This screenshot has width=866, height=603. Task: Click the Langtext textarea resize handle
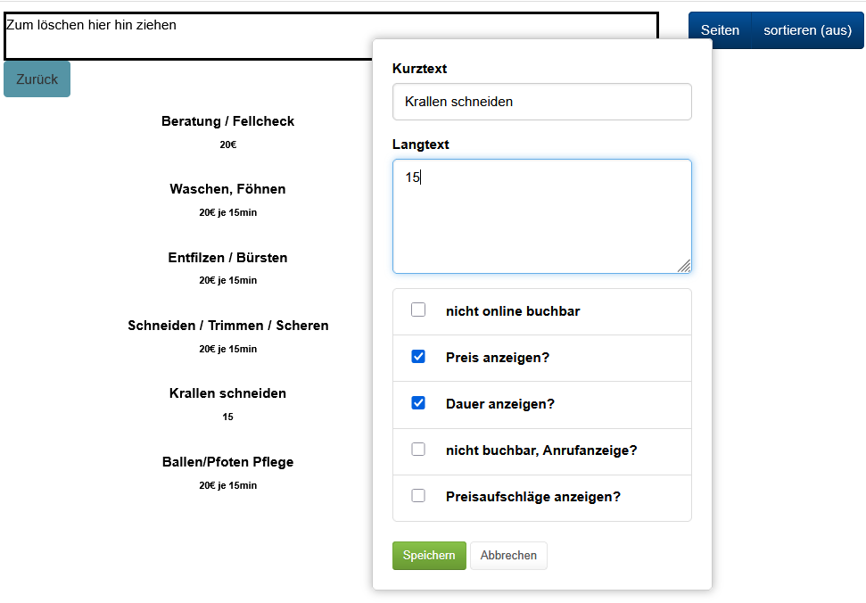(x=684, y=266)
